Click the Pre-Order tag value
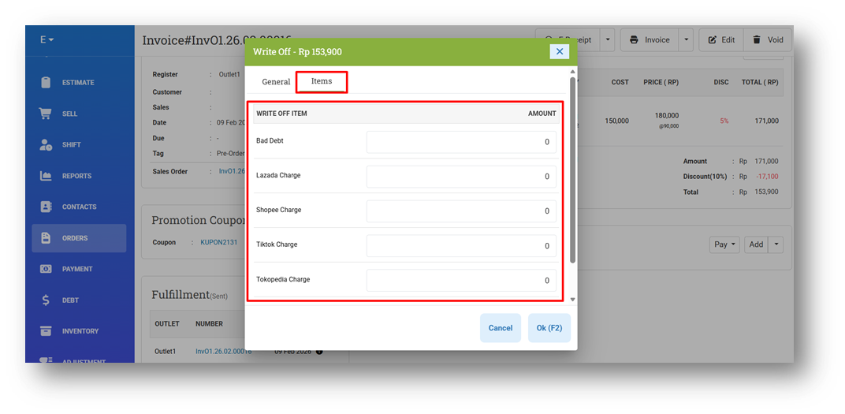This screenshot has height=414, width=845. (231, 153)
